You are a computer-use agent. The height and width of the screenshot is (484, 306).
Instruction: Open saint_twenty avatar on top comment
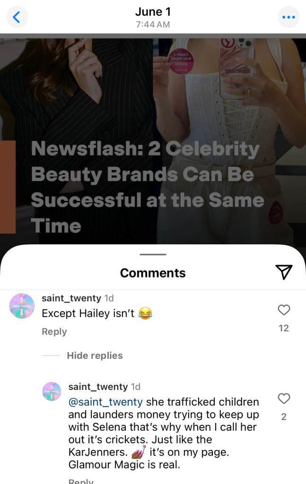(22, 306)
